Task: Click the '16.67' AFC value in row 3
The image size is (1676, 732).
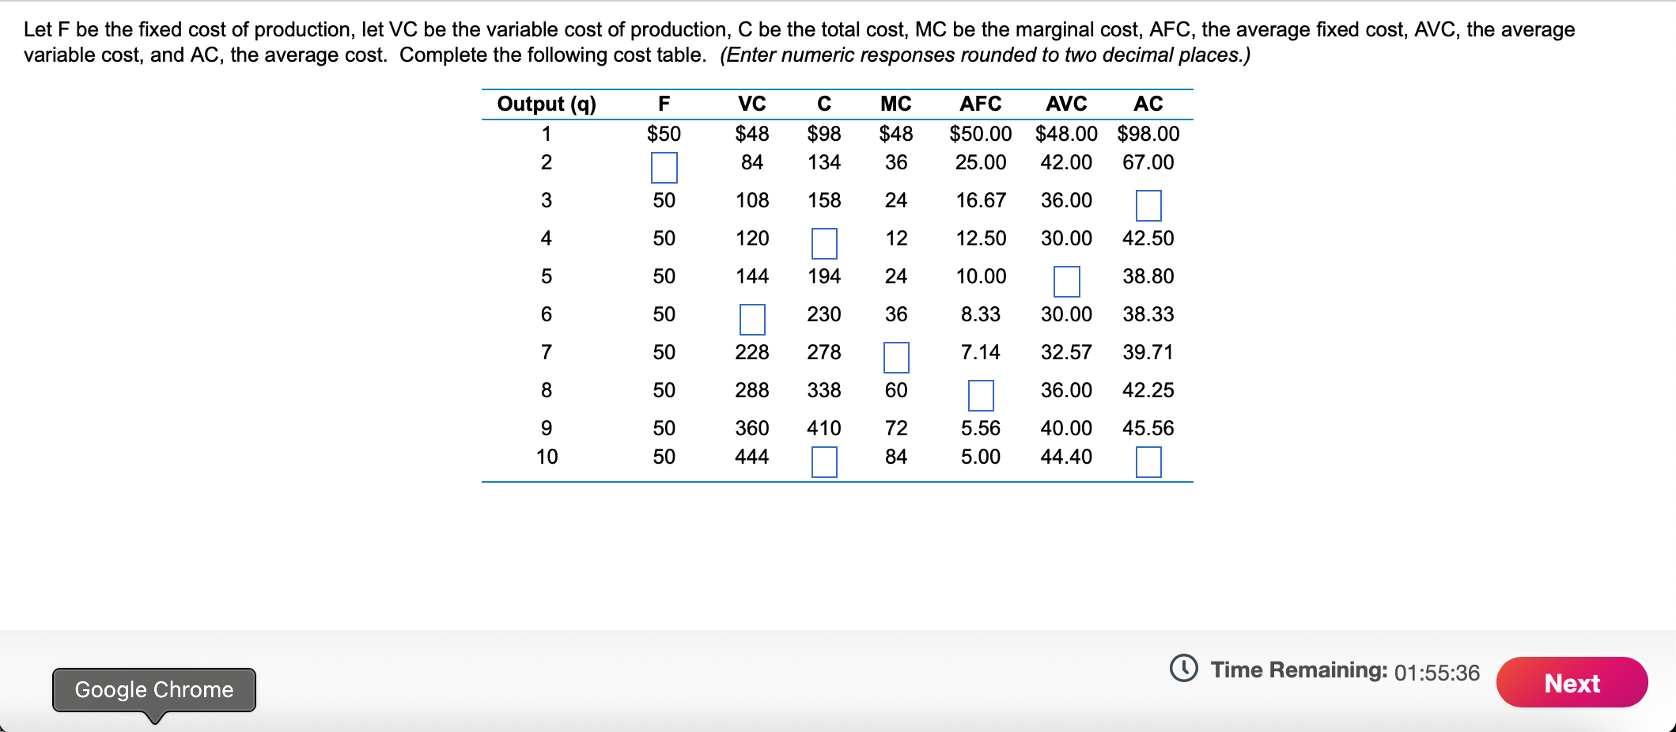Action: (981, 200)
